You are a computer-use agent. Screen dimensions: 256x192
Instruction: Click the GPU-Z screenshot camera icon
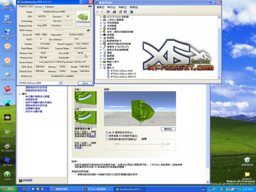coord(90,6)
